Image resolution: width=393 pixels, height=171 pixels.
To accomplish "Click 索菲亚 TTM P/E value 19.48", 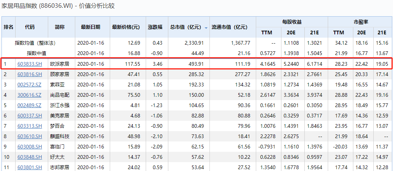I will coord(341,85).
